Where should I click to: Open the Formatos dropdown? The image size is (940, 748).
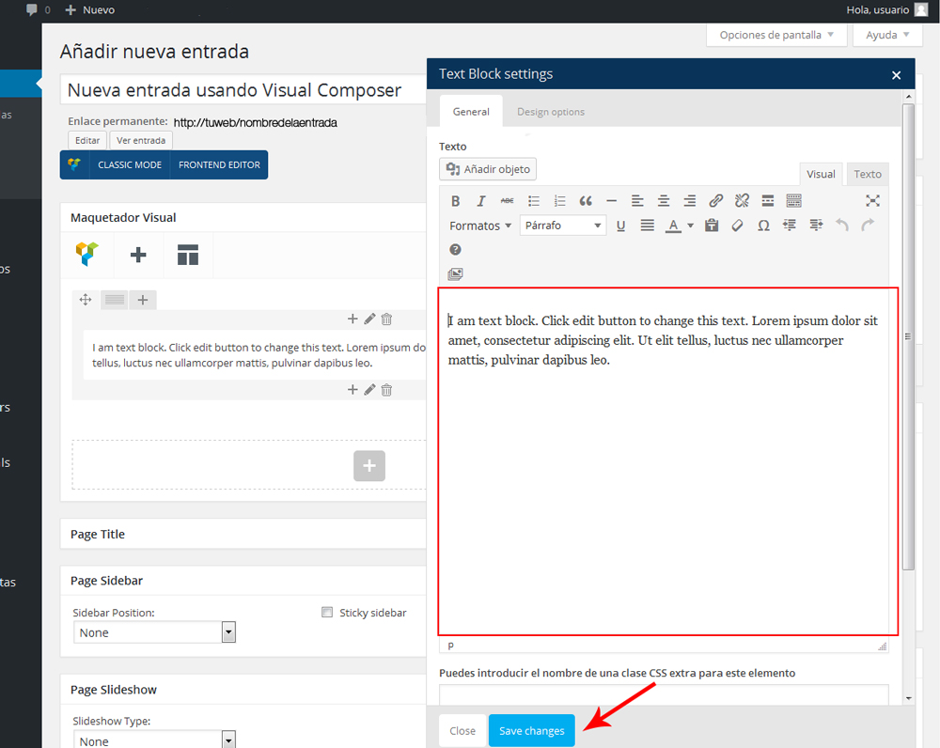[480, 226]
